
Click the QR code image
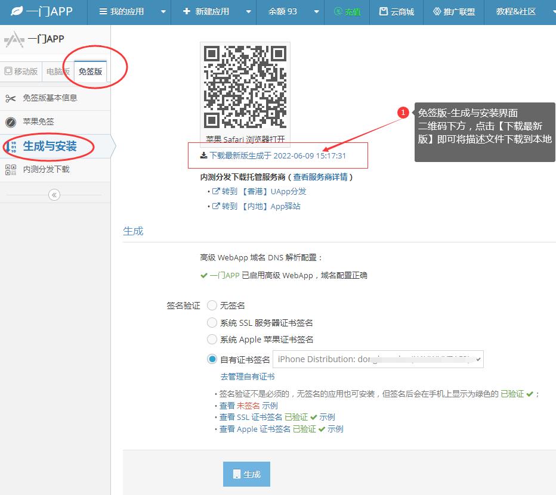tap(245, 87)
